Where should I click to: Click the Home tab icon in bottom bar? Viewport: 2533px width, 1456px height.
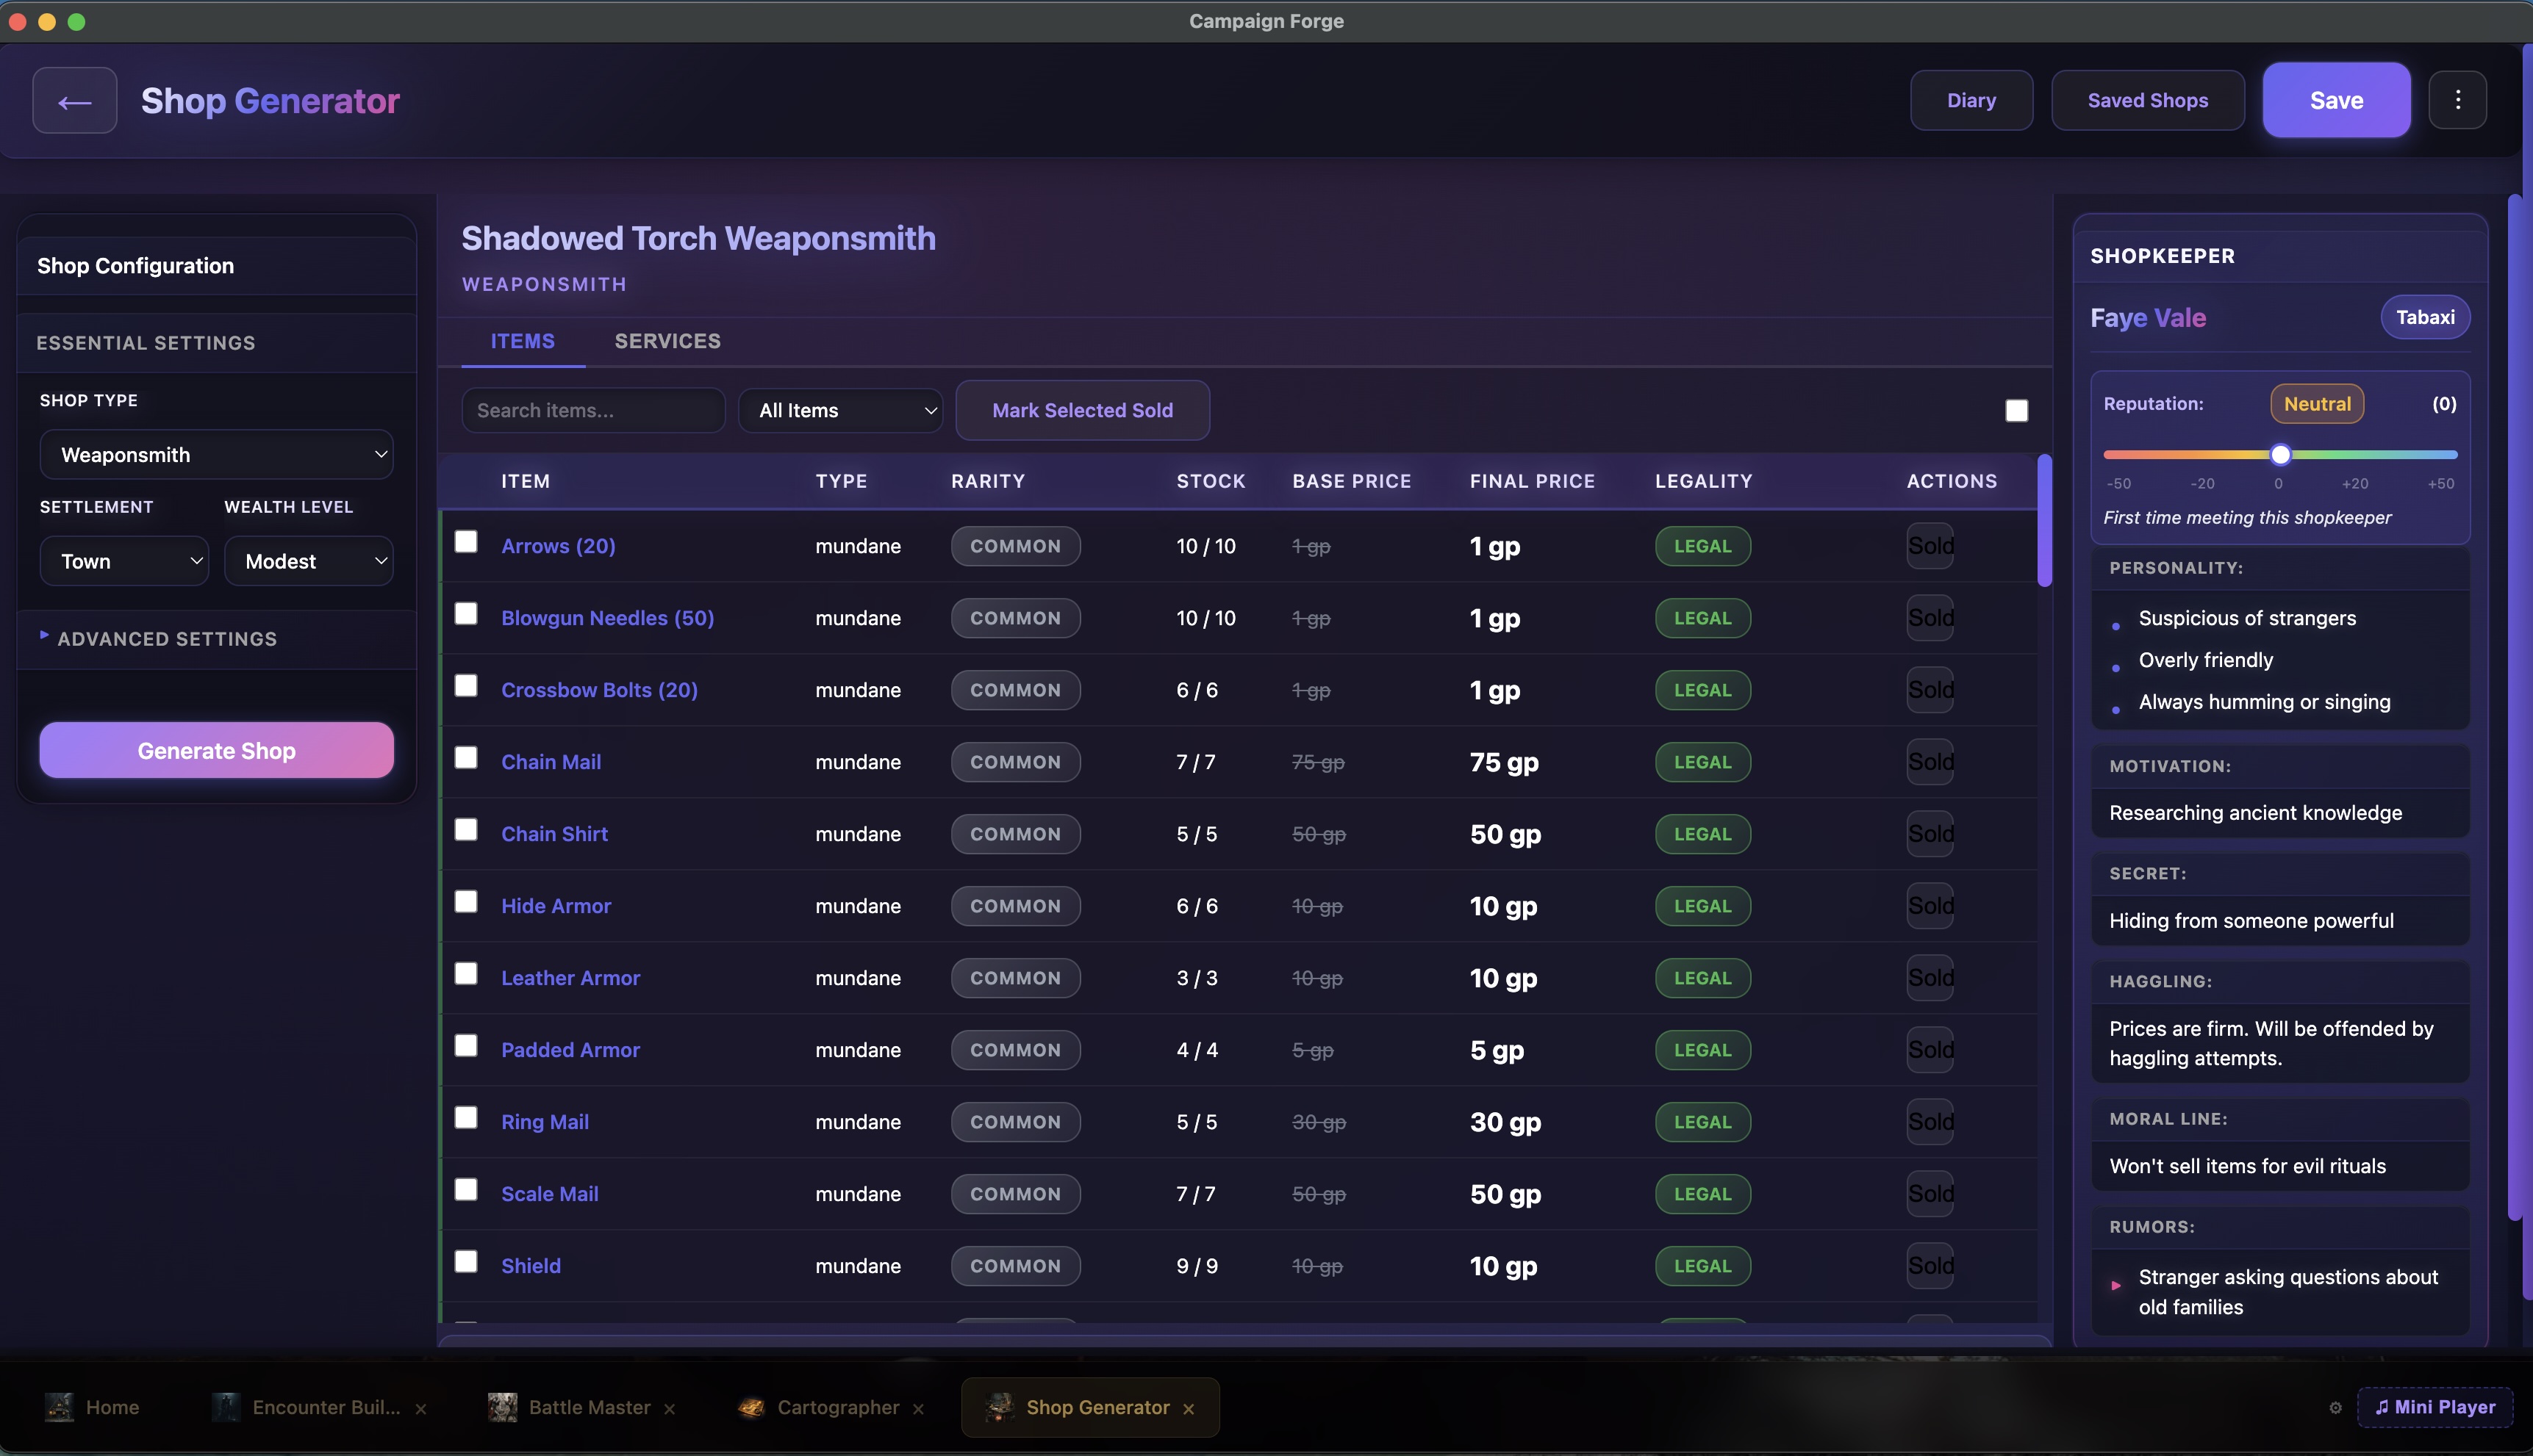click(60, 1407)
